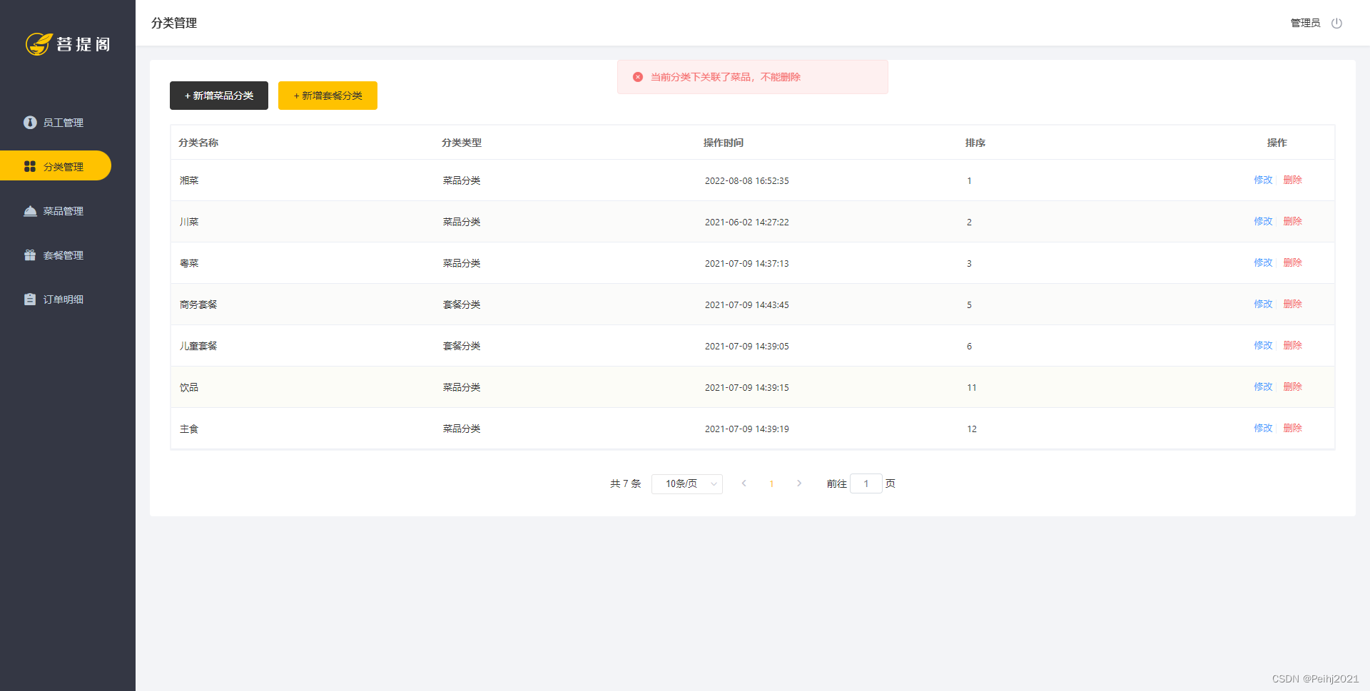Open the 10条/页 page size dropdown
Viewport: 1370px width, 691px height.
point(687,484)
